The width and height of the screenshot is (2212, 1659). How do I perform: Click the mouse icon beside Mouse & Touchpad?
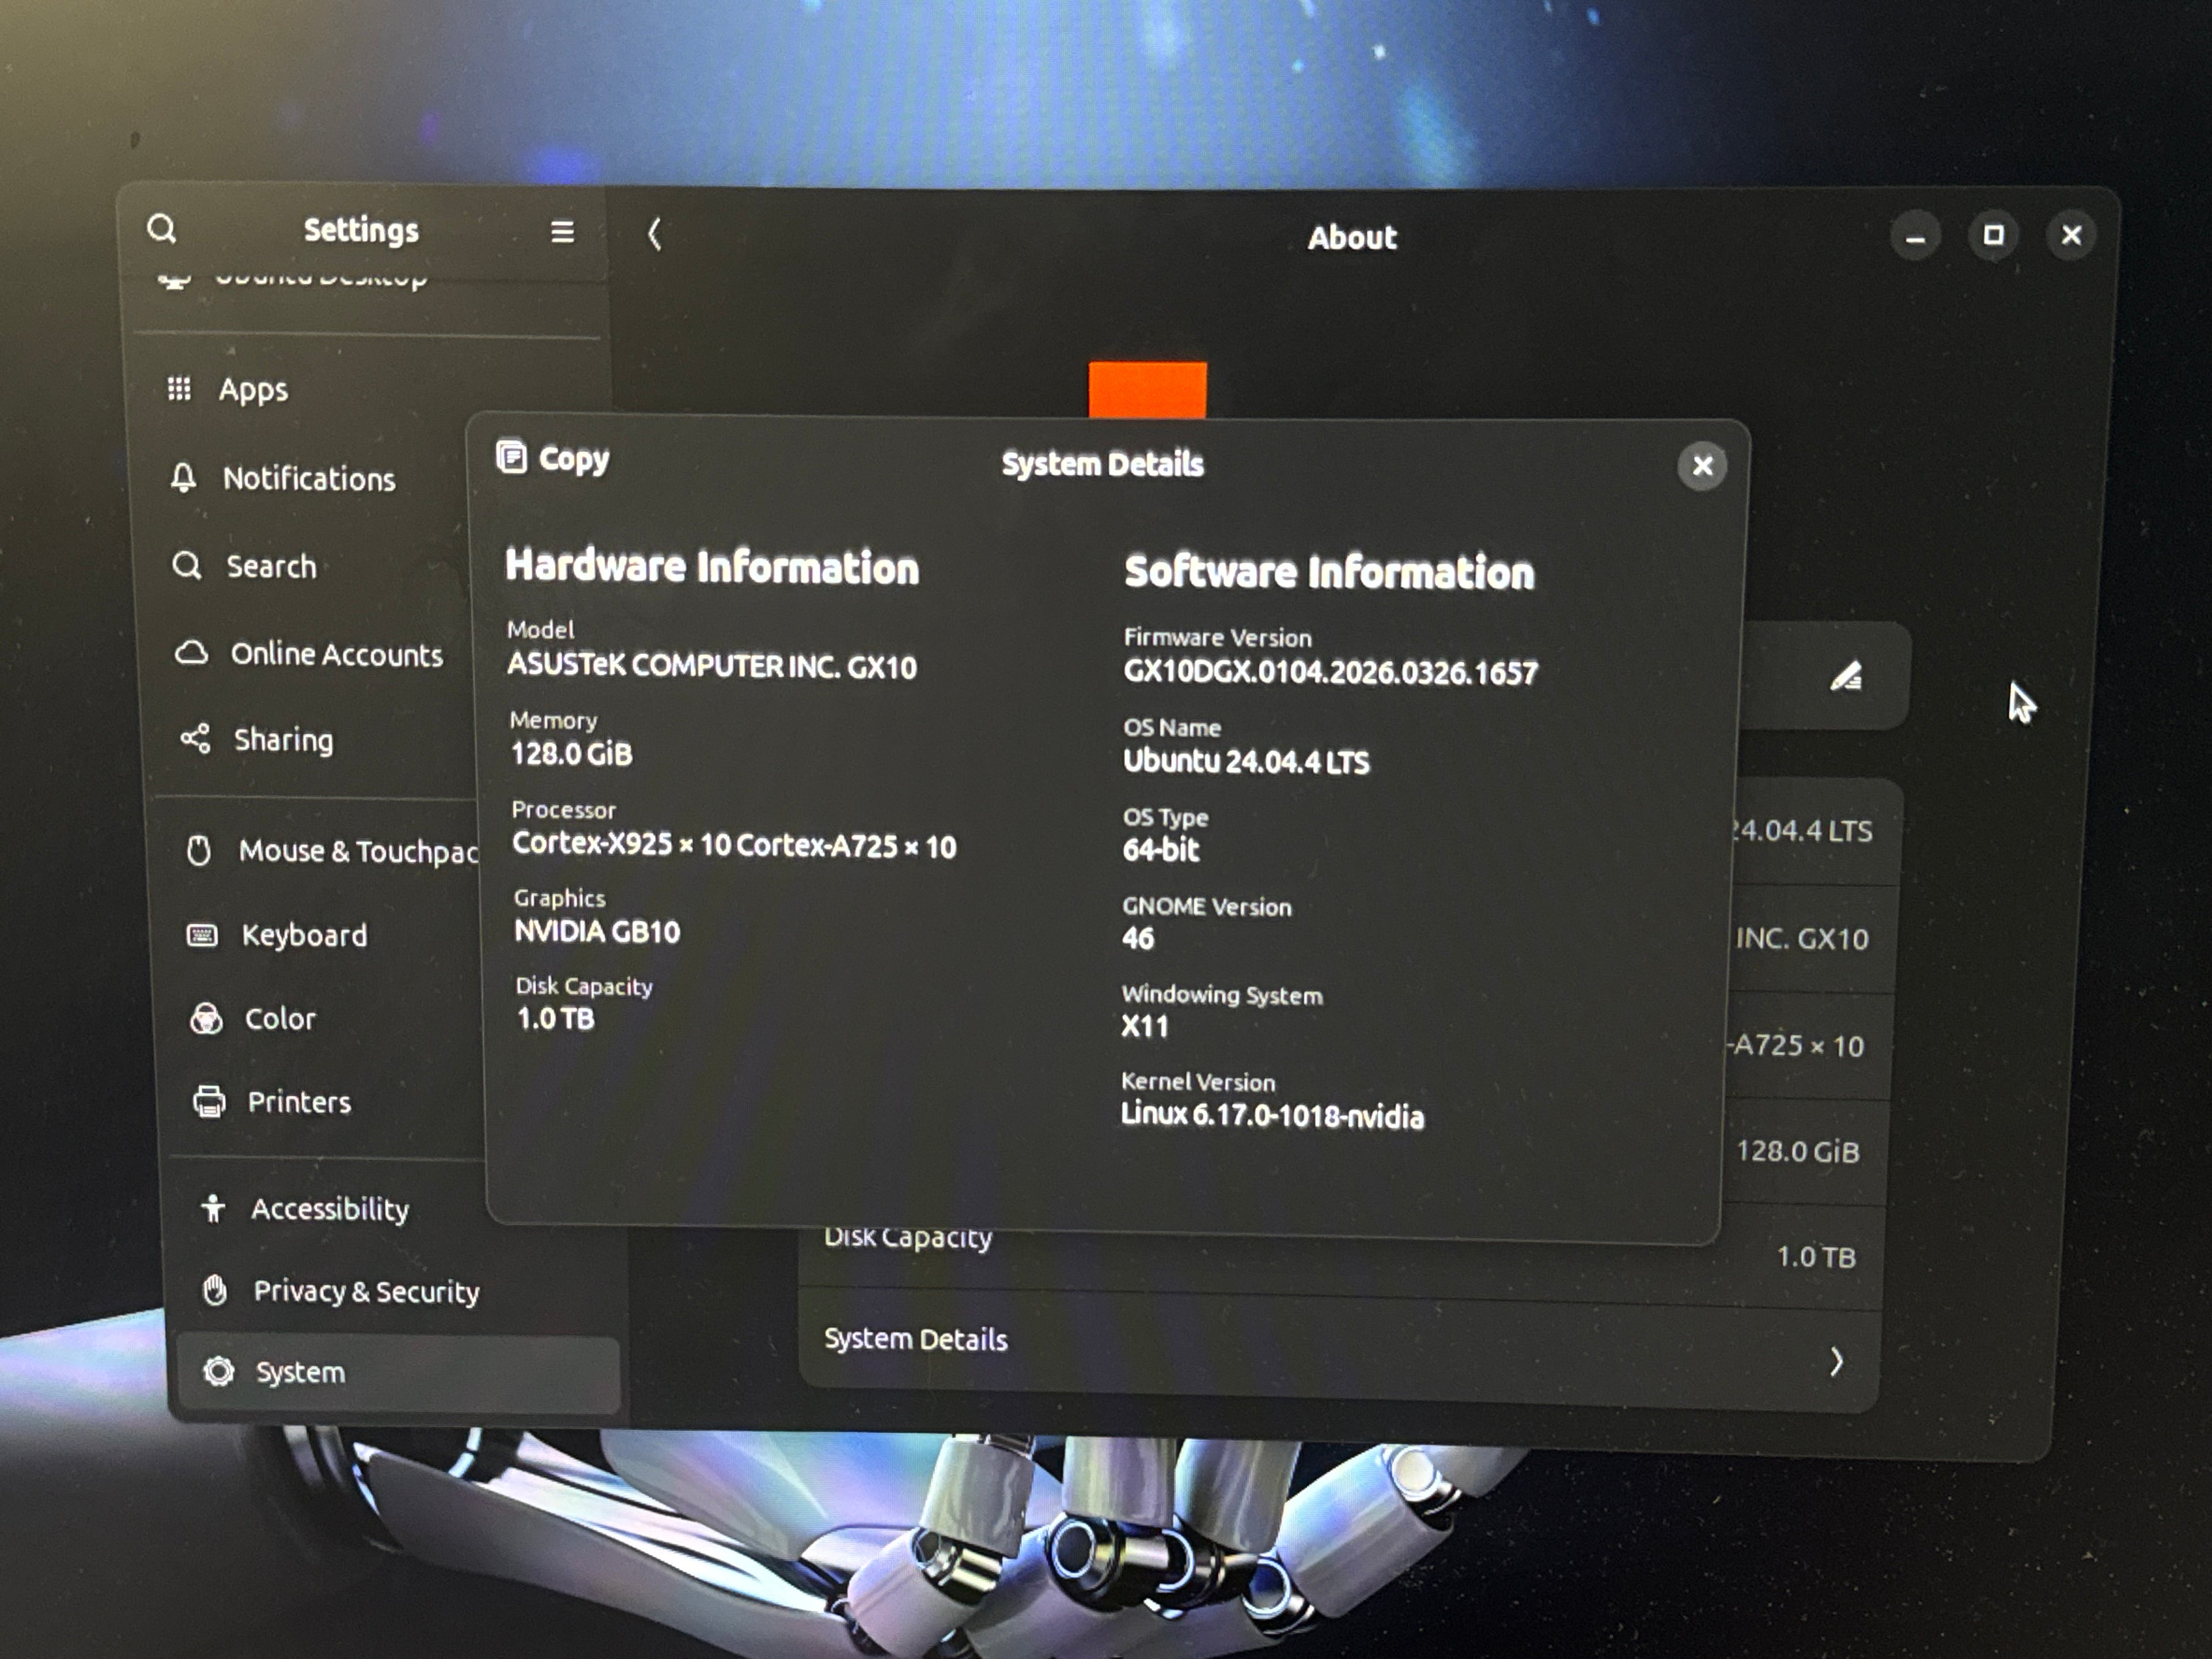click(199, 851)
